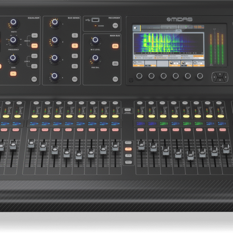Toggle the lit Hi Mid band button
The height and width of the screenshot is (233, 233).
pos(35,46)
